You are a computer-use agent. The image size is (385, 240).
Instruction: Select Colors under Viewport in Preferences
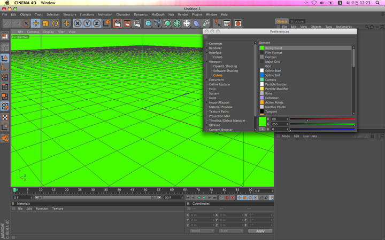218,75
